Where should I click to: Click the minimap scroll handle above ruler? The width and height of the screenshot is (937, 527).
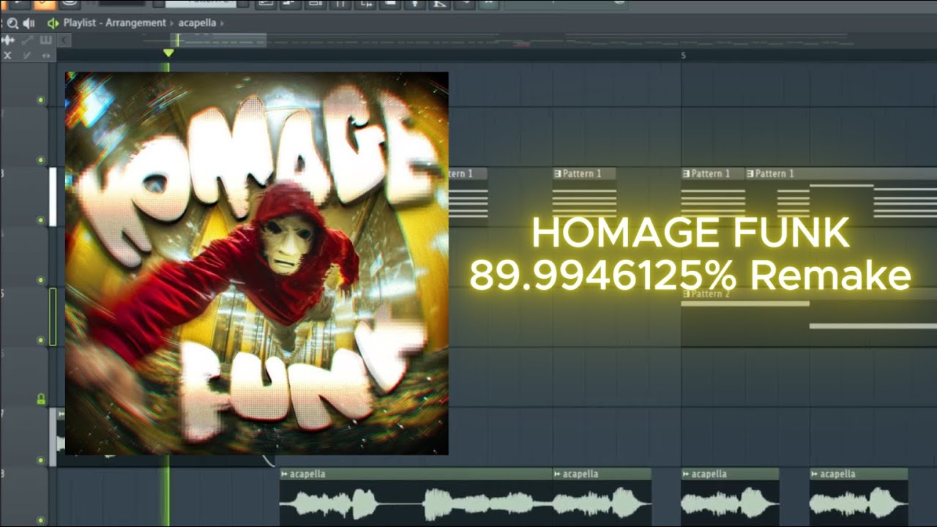[x=219, y=40]
